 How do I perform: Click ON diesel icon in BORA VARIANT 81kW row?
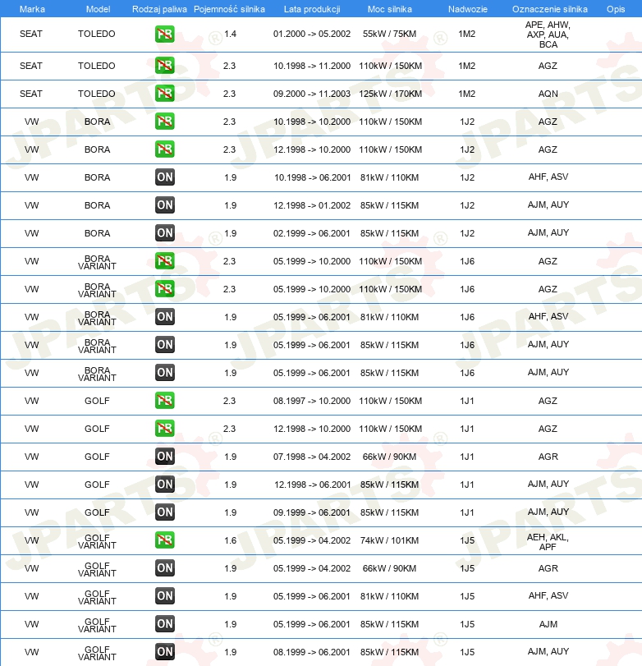coord(165,317)
